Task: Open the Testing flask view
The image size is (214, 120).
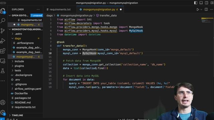Action: 3,71
